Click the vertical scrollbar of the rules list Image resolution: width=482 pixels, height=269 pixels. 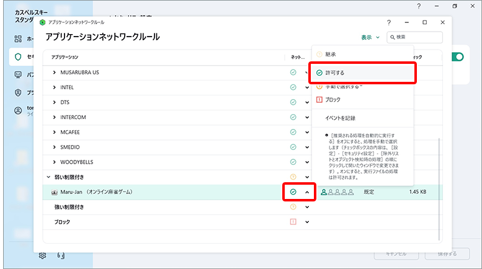[439, 189]
